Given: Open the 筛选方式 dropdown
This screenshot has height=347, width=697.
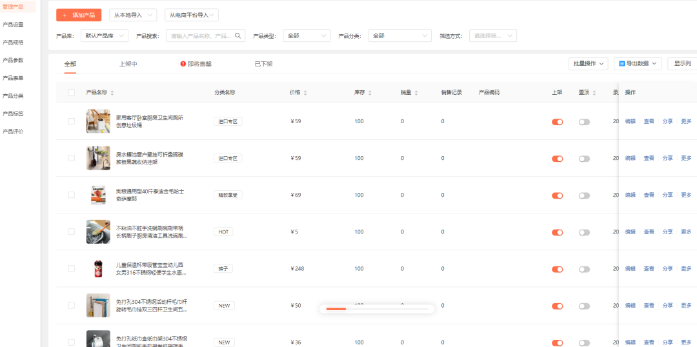Looking at the screenshot, I should tap(493, 35).
